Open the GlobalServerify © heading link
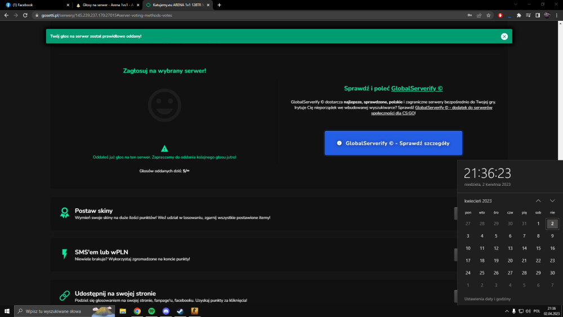 417,88
